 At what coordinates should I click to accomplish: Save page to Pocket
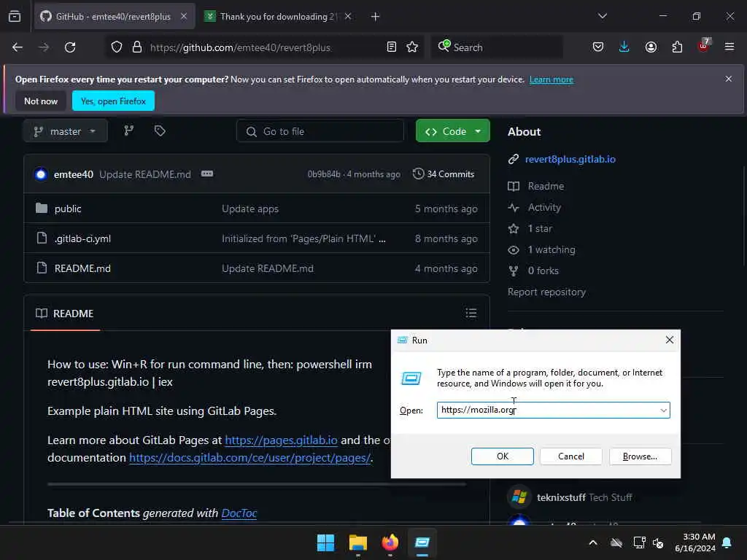598,47
